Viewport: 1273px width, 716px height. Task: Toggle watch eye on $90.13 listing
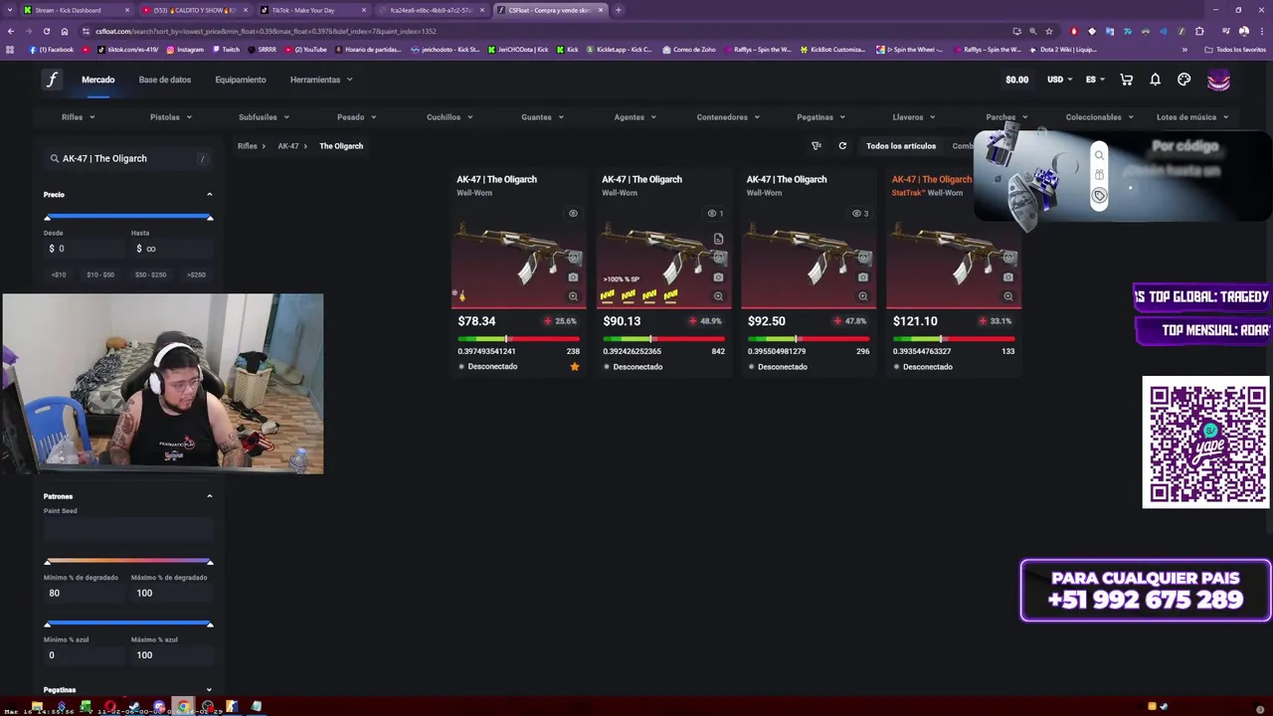712,214
